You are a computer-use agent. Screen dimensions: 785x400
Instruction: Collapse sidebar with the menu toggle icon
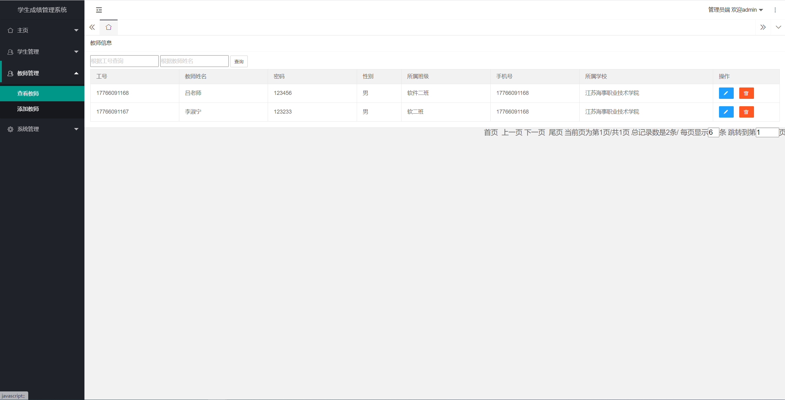click(x=99, y=10)
